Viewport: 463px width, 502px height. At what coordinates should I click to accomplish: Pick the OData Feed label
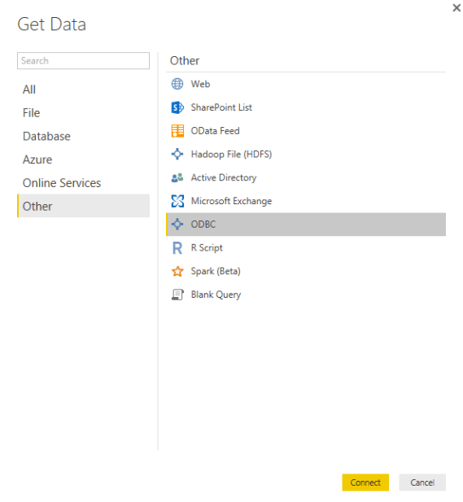[x=215, y=131]
